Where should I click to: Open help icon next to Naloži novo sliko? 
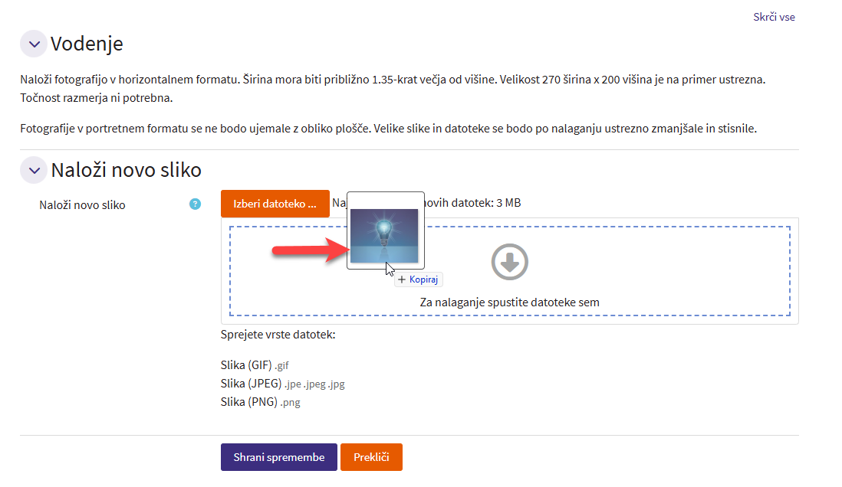[x=196, y=204]
